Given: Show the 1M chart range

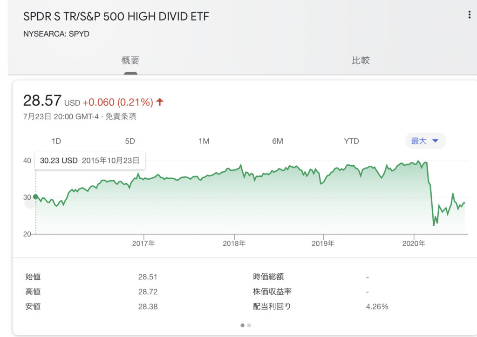Looking at the screenshot, I should [x=204, y=141].
